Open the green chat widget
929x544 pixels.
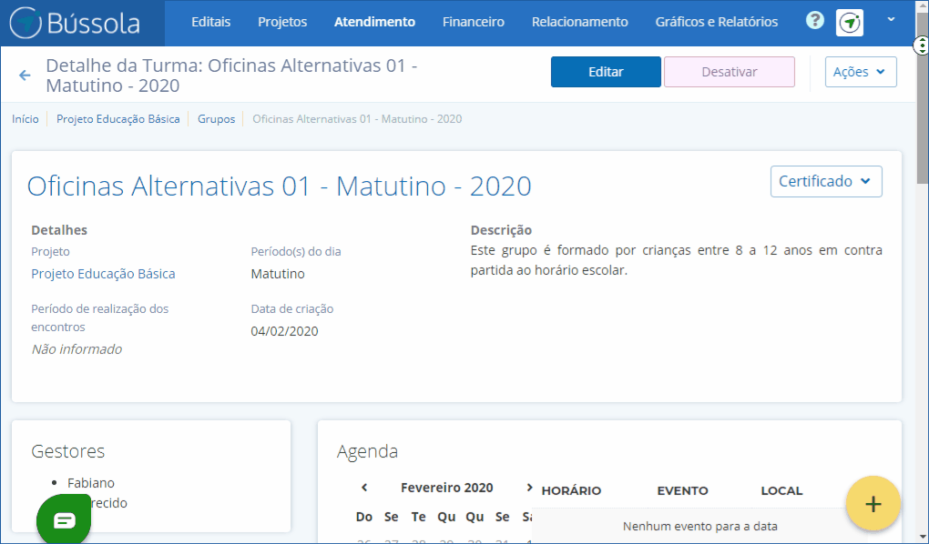[64, 519]
